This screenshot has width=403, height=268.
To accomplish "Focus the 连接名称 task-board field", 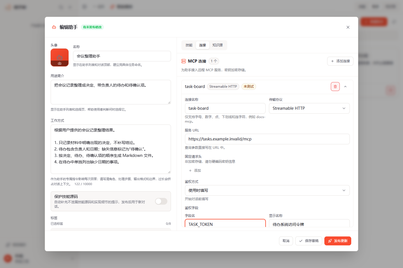I will pyautogui.click(x=225, y=108).
